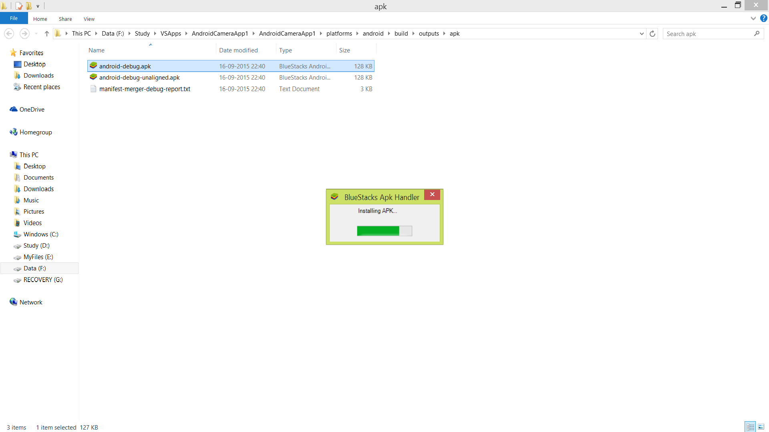Select the manifest-merger-debug-report.txt file icon
The height and width of the screenshot is (432, 769).
93,89
